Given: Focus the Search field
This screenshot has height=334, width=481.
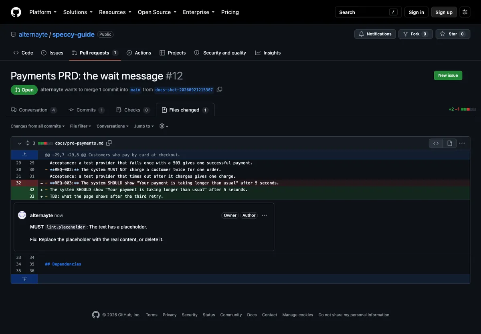Looking at the screenshot, I should pos(368,12).
